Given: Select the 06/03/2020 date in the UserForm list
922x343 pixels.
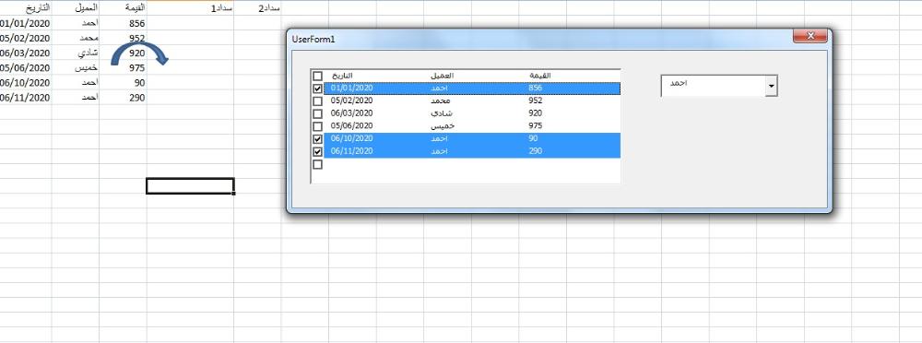Looking at the screenshot, I should click(x=351, y=113).
